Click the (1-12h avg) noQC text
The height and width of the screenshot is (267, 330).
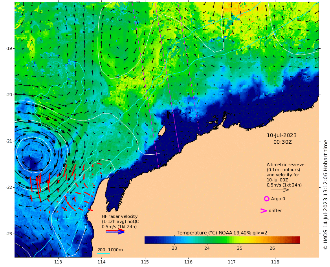tap(120, 221)
